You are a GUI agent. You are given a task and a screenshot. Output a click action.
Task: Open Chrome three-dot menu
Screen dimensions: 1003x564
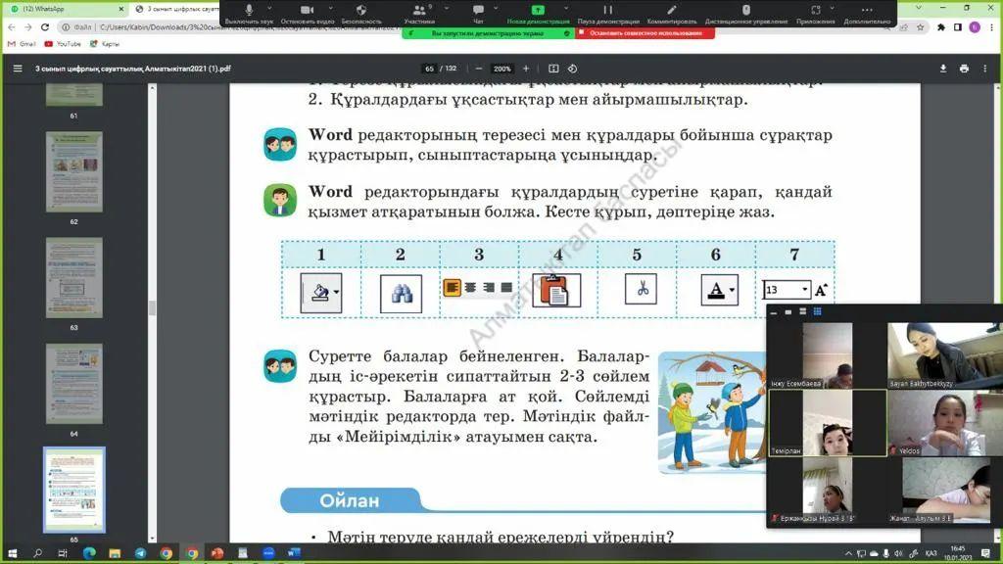coord(991,27)
